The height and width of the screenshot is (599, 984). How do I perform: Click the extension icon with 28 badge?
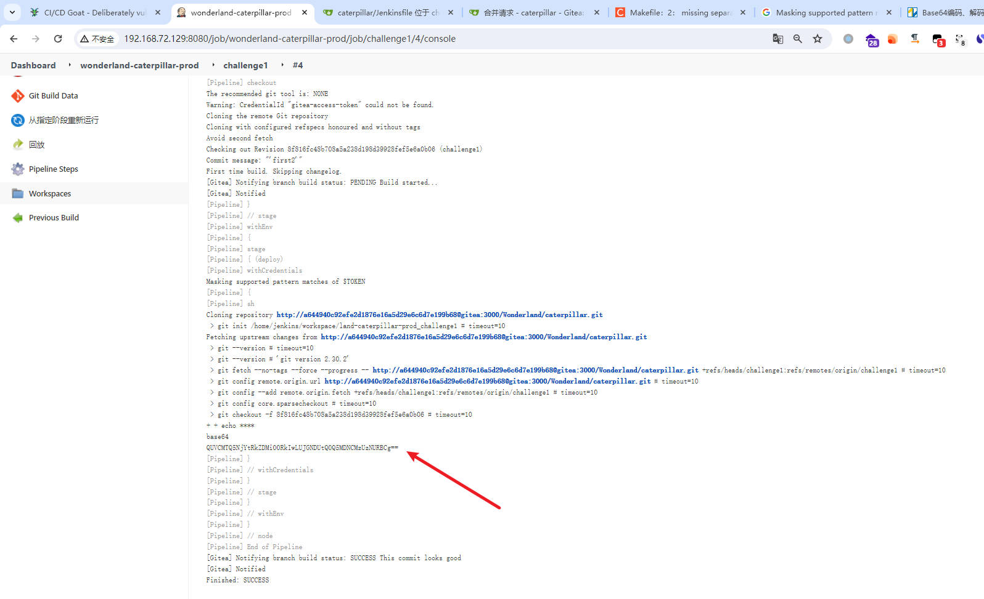(871, 40)
